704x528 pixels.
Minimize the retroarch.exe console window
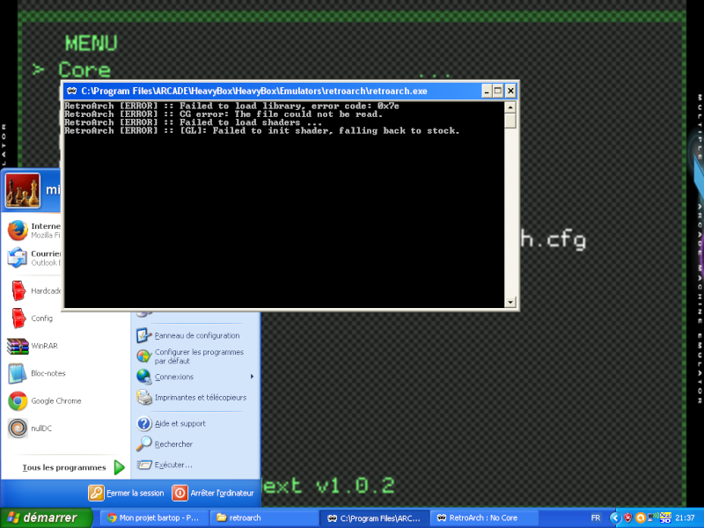pos(487,92)
